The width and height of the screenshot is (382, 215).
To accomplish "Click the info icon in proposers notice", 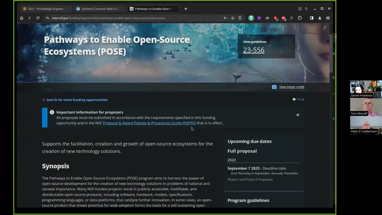I will [52, 112].
